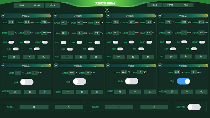Click the leaf icon of 2号温室
This screenshot has height=118, width=210.
click(x=56, y=15)
